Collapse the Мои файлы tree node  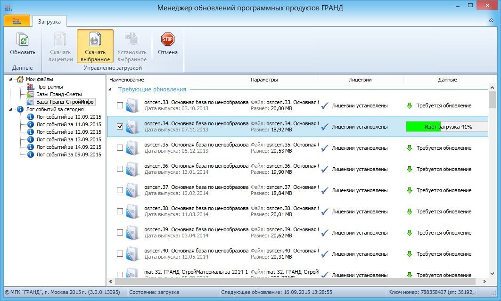pyautogui.click(x=11, y=79)
